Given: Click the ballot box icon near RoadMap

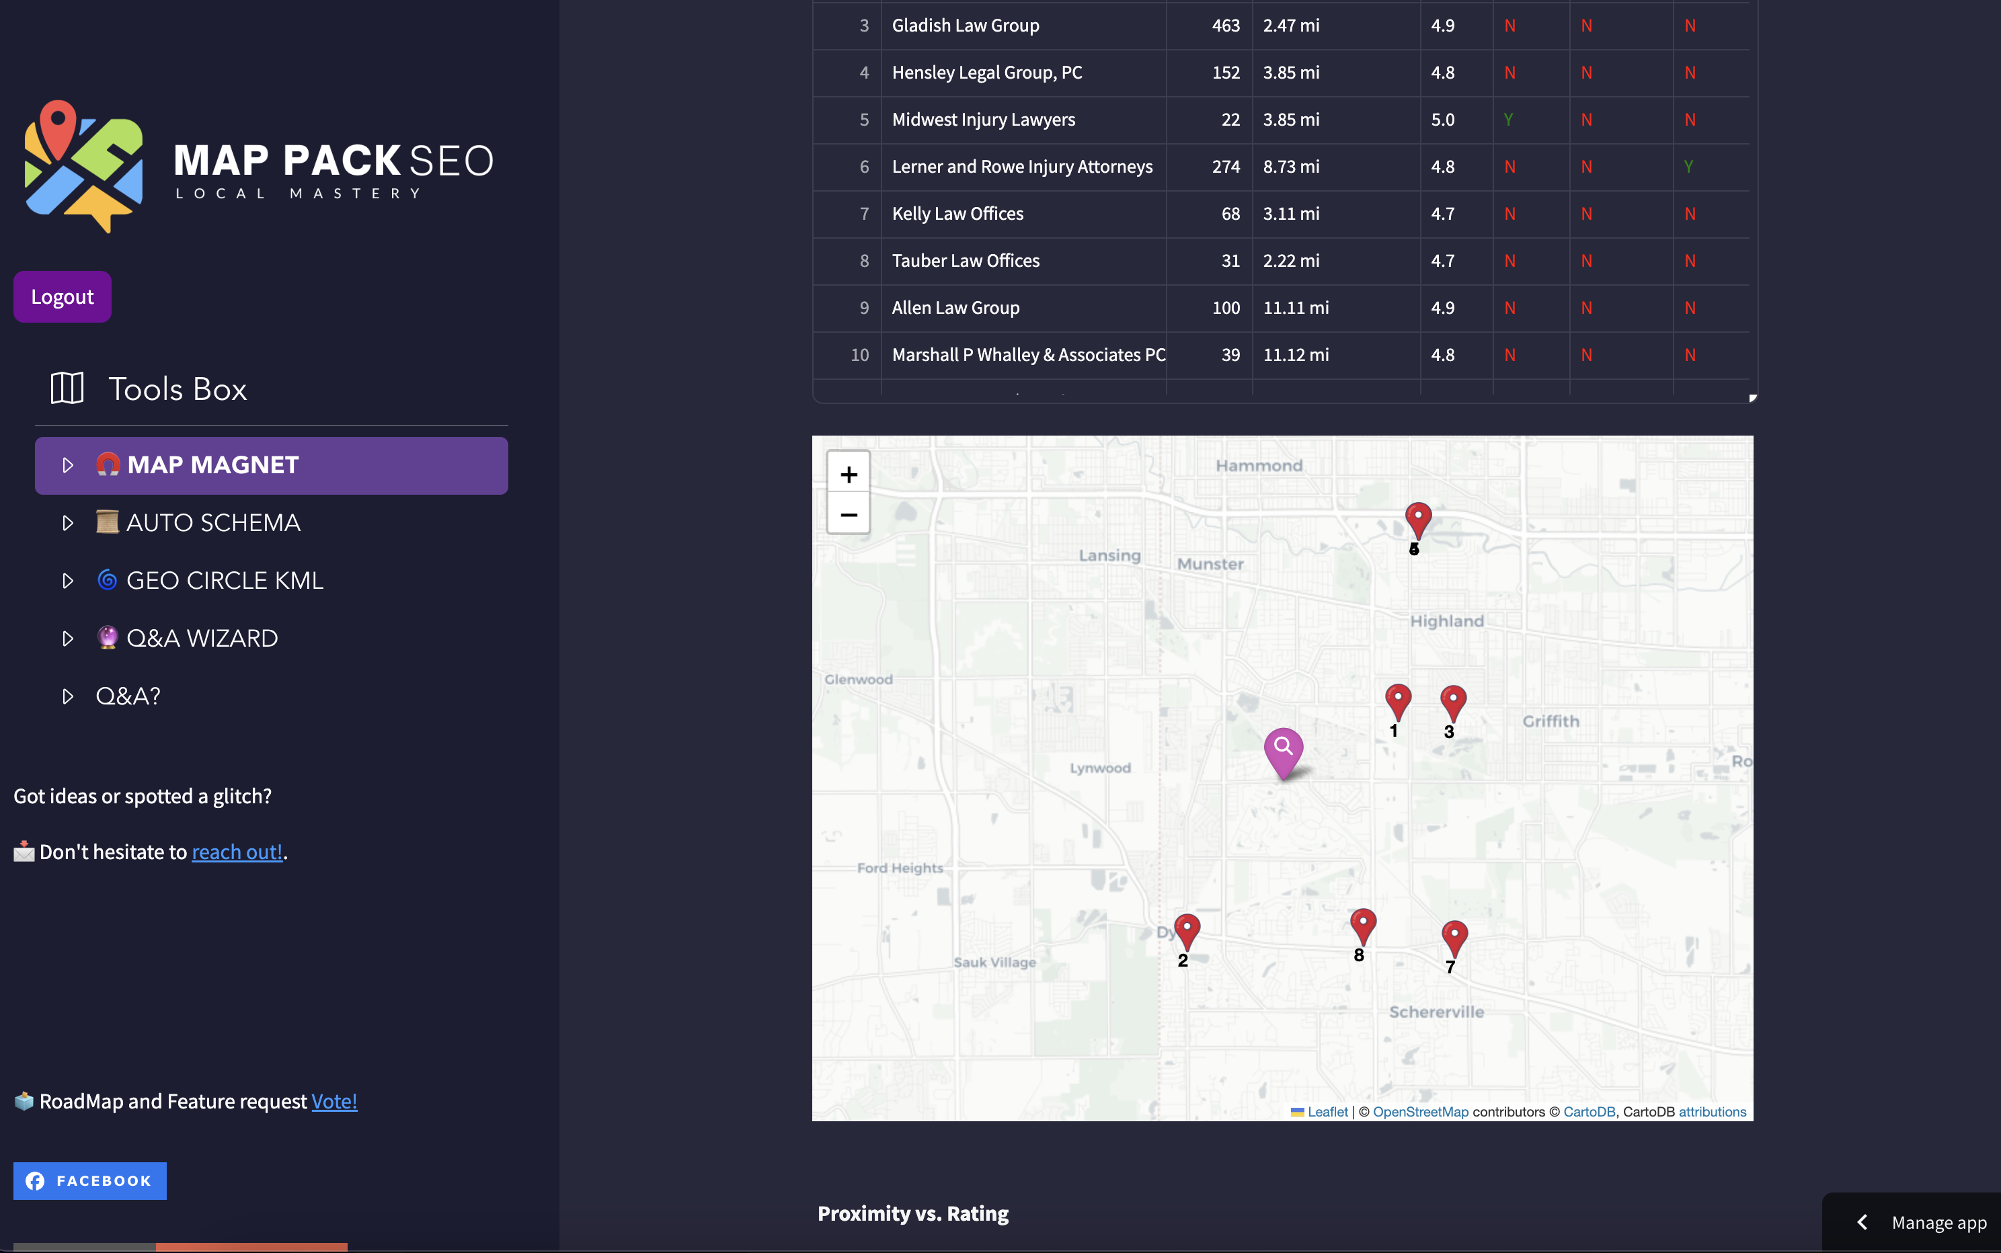Looking at the screenshot, I should 24,1100.
